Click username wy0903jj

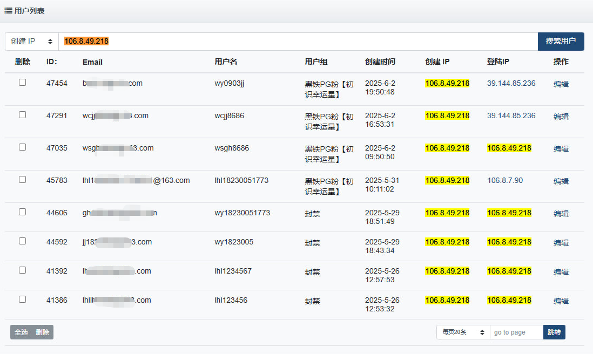point(229,83)
